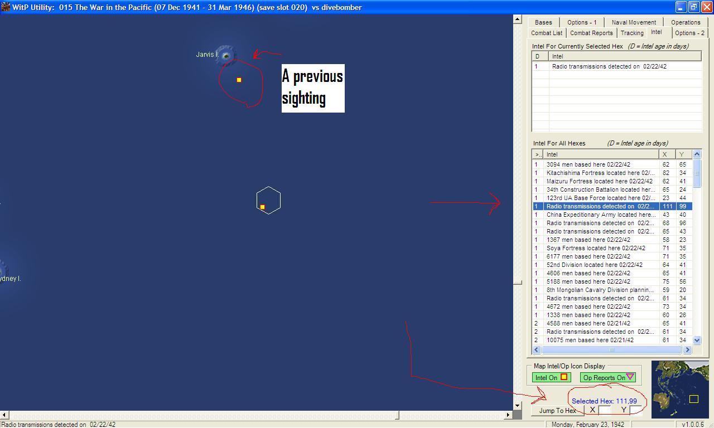Sort the All Hexes list by the Y column

[x=683, y=154]
